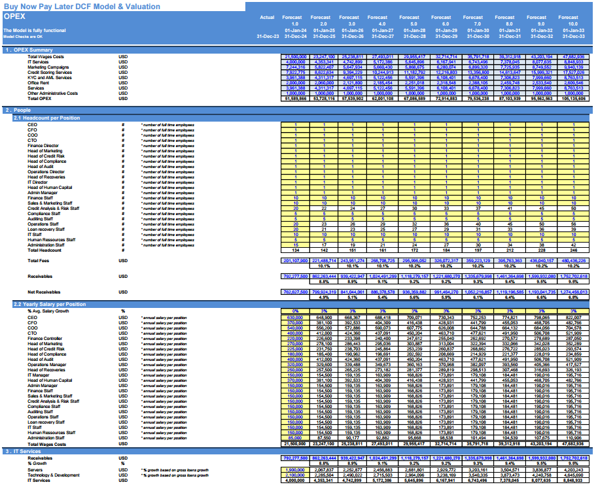Click Technology & Development cell 4,645,690
Screen dimensions: 598x491
pos(573,475)
